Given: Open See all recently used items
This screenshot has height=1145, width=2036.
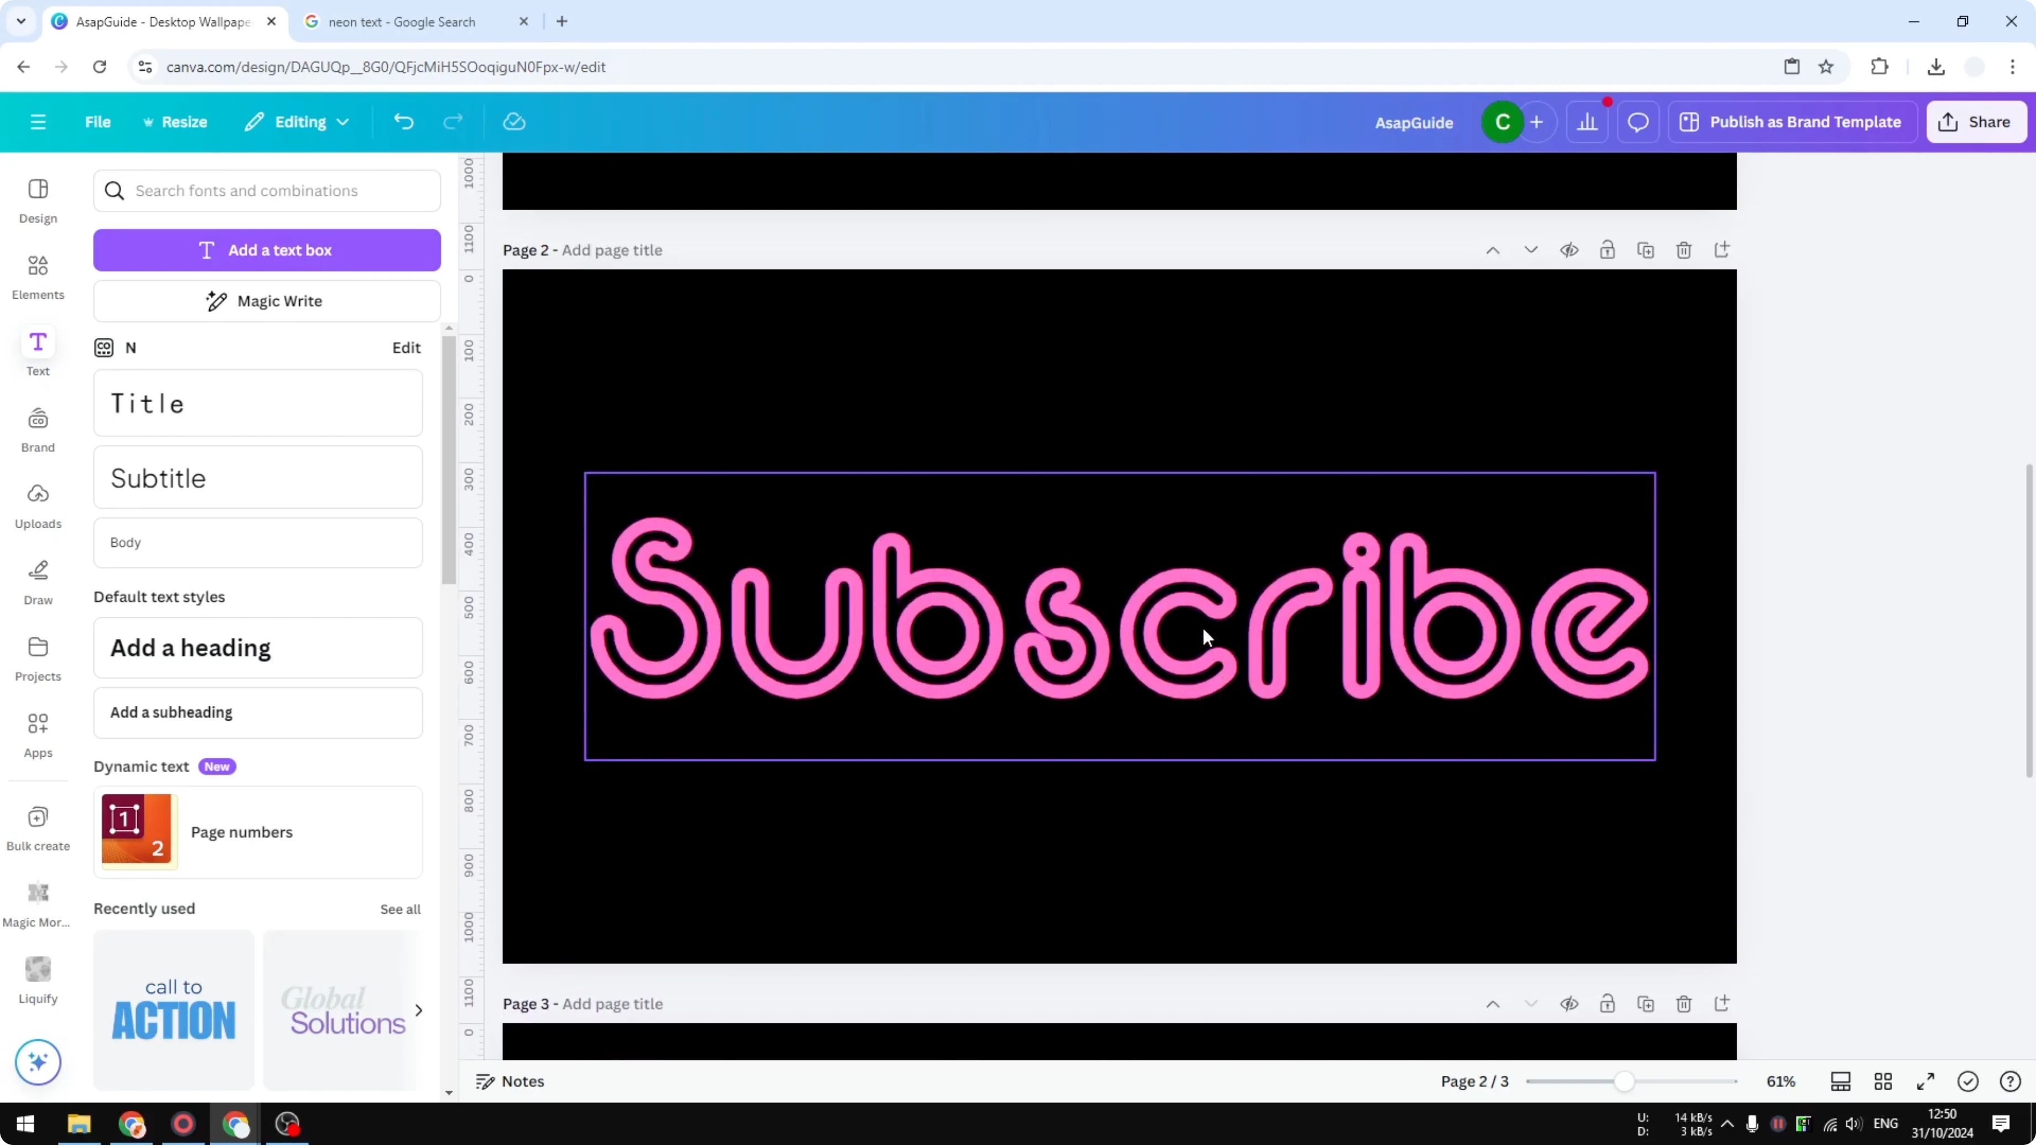Looking at the screenshot, I should point(400,909).
